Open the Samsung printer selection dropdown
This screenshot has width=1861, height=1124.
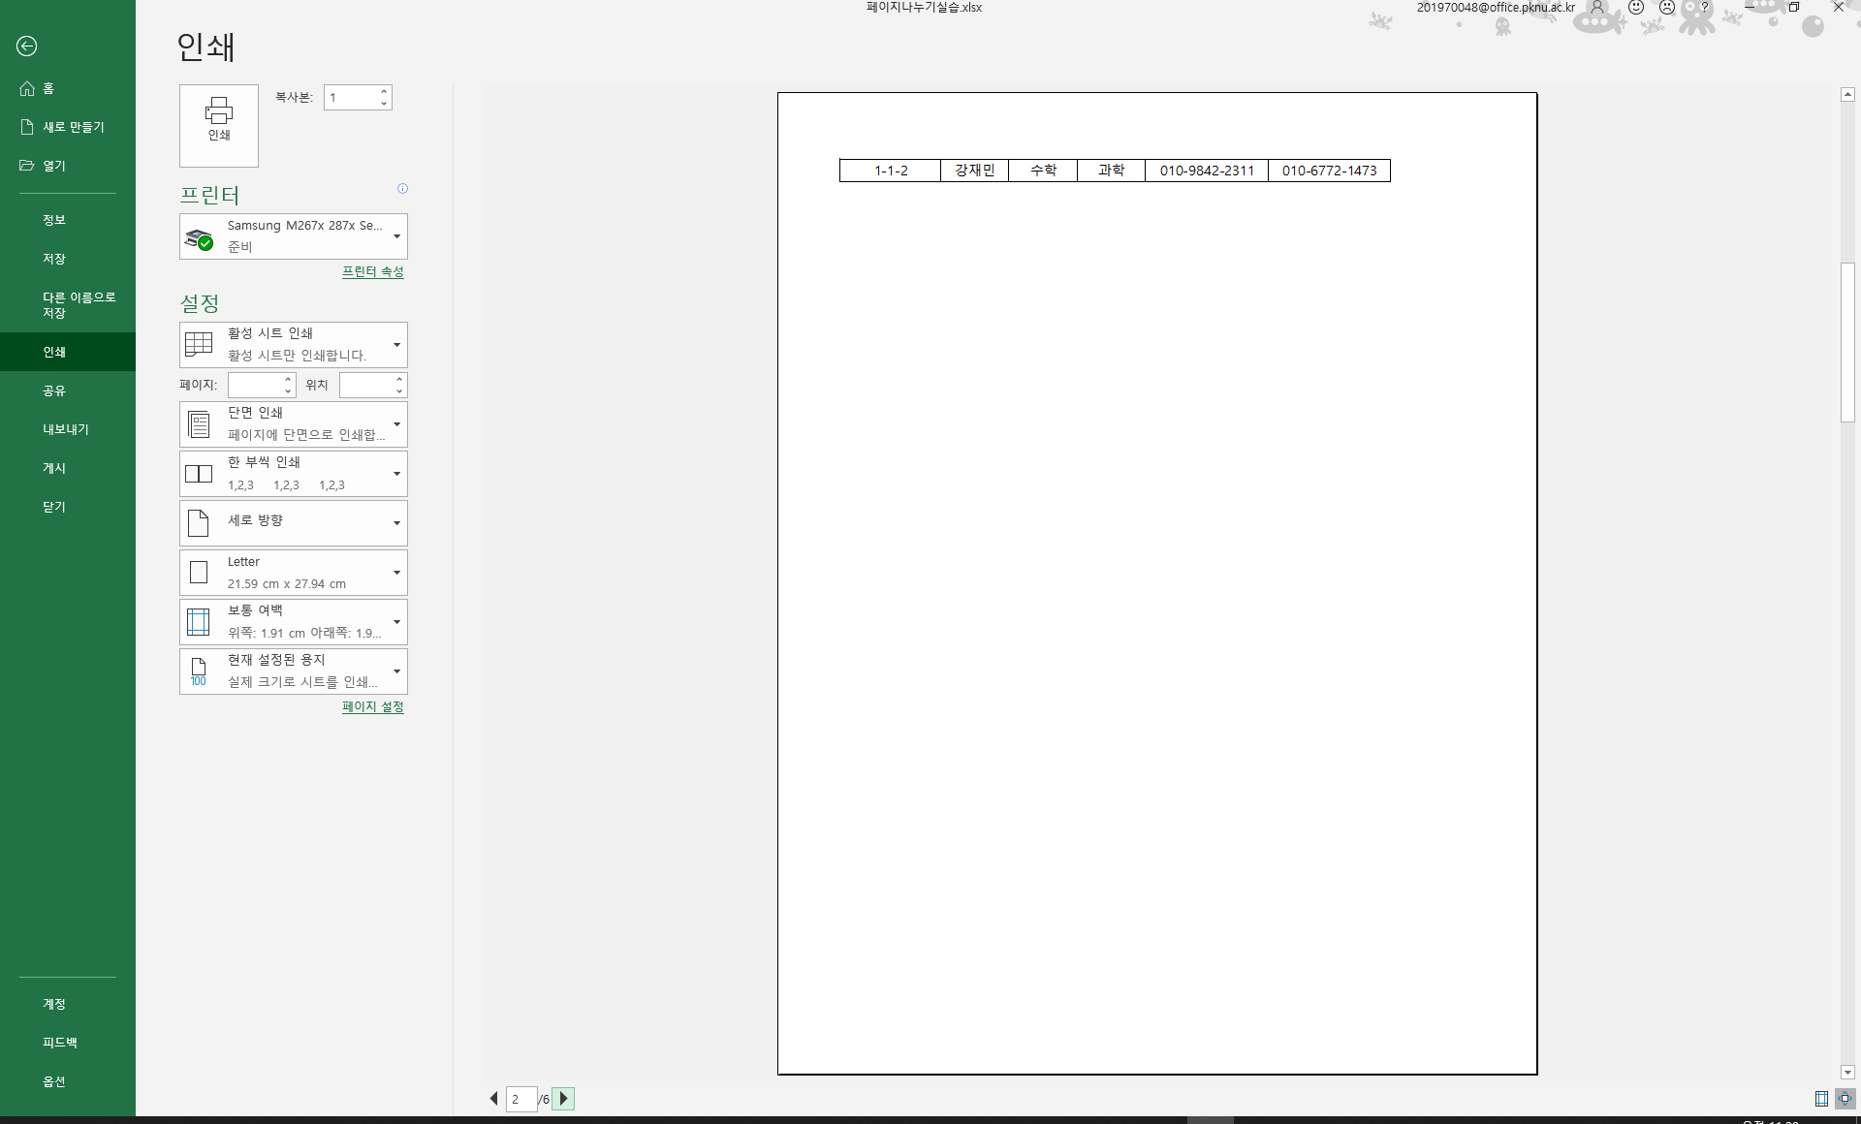[293, 236]
